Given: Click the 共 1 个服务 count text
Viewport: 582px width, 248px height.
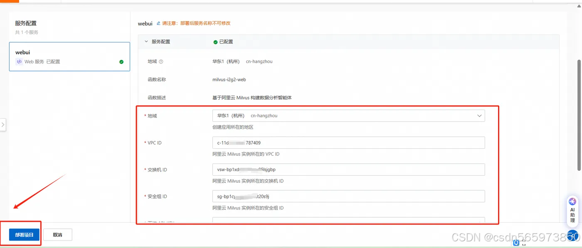Looking at the screenshot, I should (x=27, y=32).
